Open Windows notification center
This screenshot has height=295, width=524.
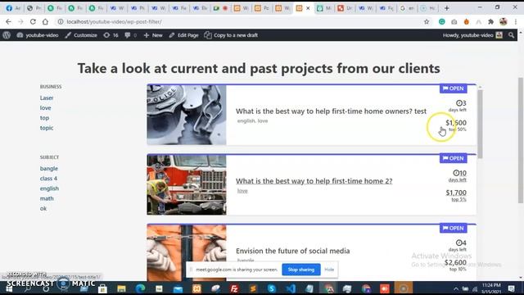pos(511,288)
